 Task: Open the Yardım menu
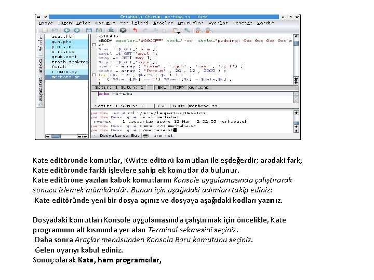click(266, 23)
